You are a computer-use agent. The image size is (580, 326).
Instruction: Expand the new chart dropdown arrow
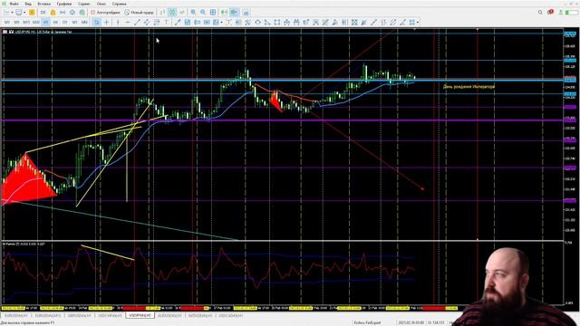point(12,13)
